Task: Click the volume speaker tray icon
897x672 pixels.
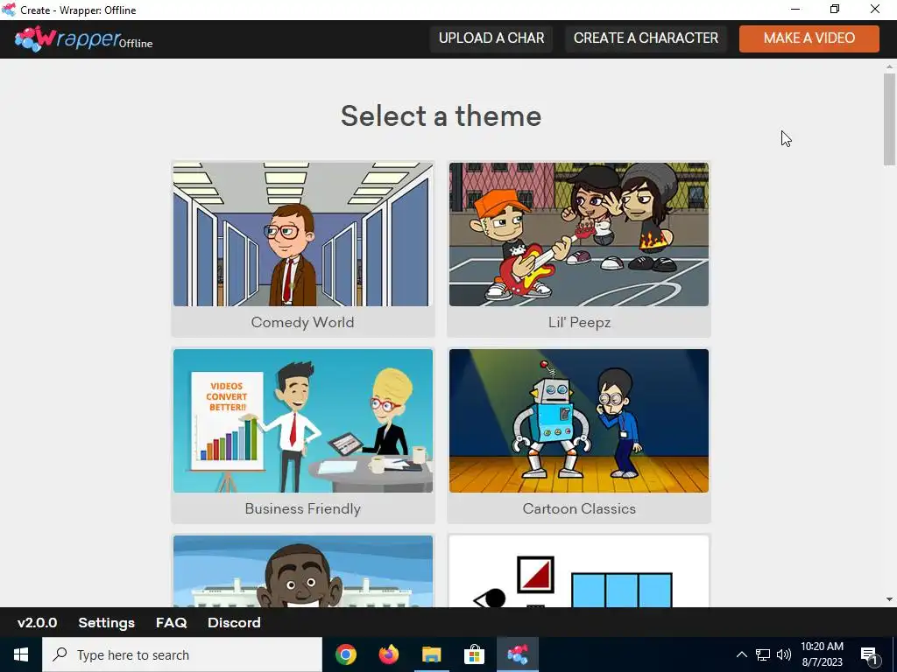Action: pos(784,654)
